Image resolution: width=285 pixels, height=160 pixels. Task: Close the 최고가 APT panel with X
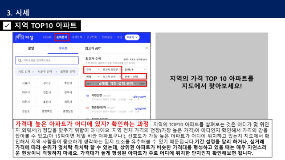coord(147,48)
